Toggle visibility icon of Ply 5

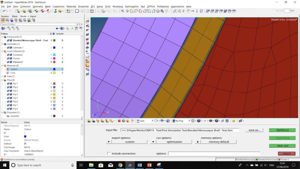click(8, 98)
